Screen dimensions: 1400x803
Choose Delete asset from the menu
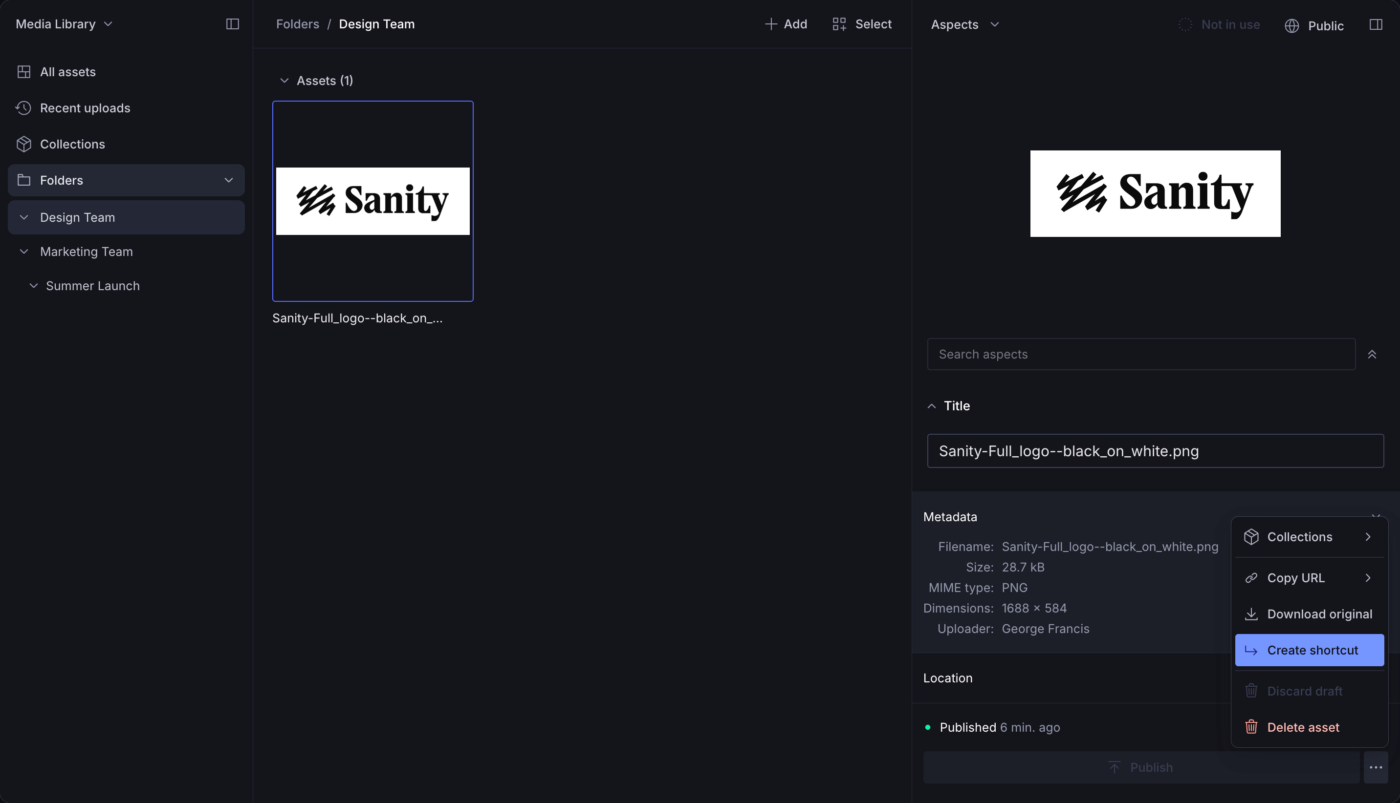(1309, 727)
